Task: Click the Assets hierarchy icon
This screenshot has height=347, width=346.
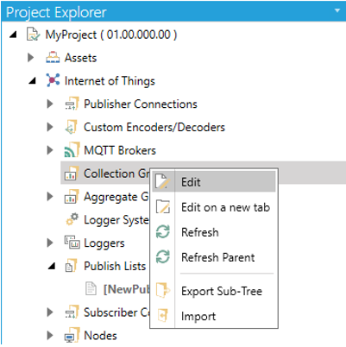Action: coord(53,57)
